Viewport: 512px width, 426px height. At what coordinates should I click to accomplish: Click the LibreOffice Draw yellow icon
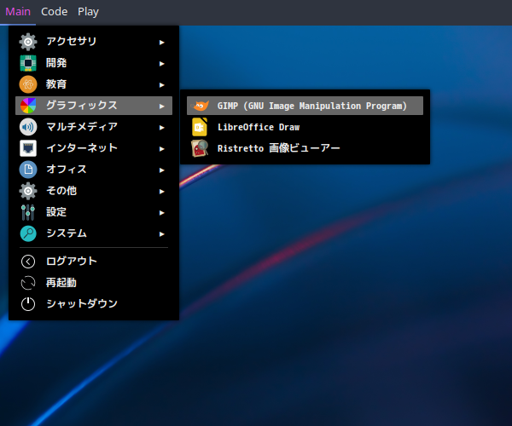coord(200,127)
